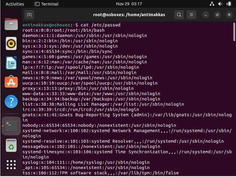Open Ubuntu Software store icon

(11, 82)
